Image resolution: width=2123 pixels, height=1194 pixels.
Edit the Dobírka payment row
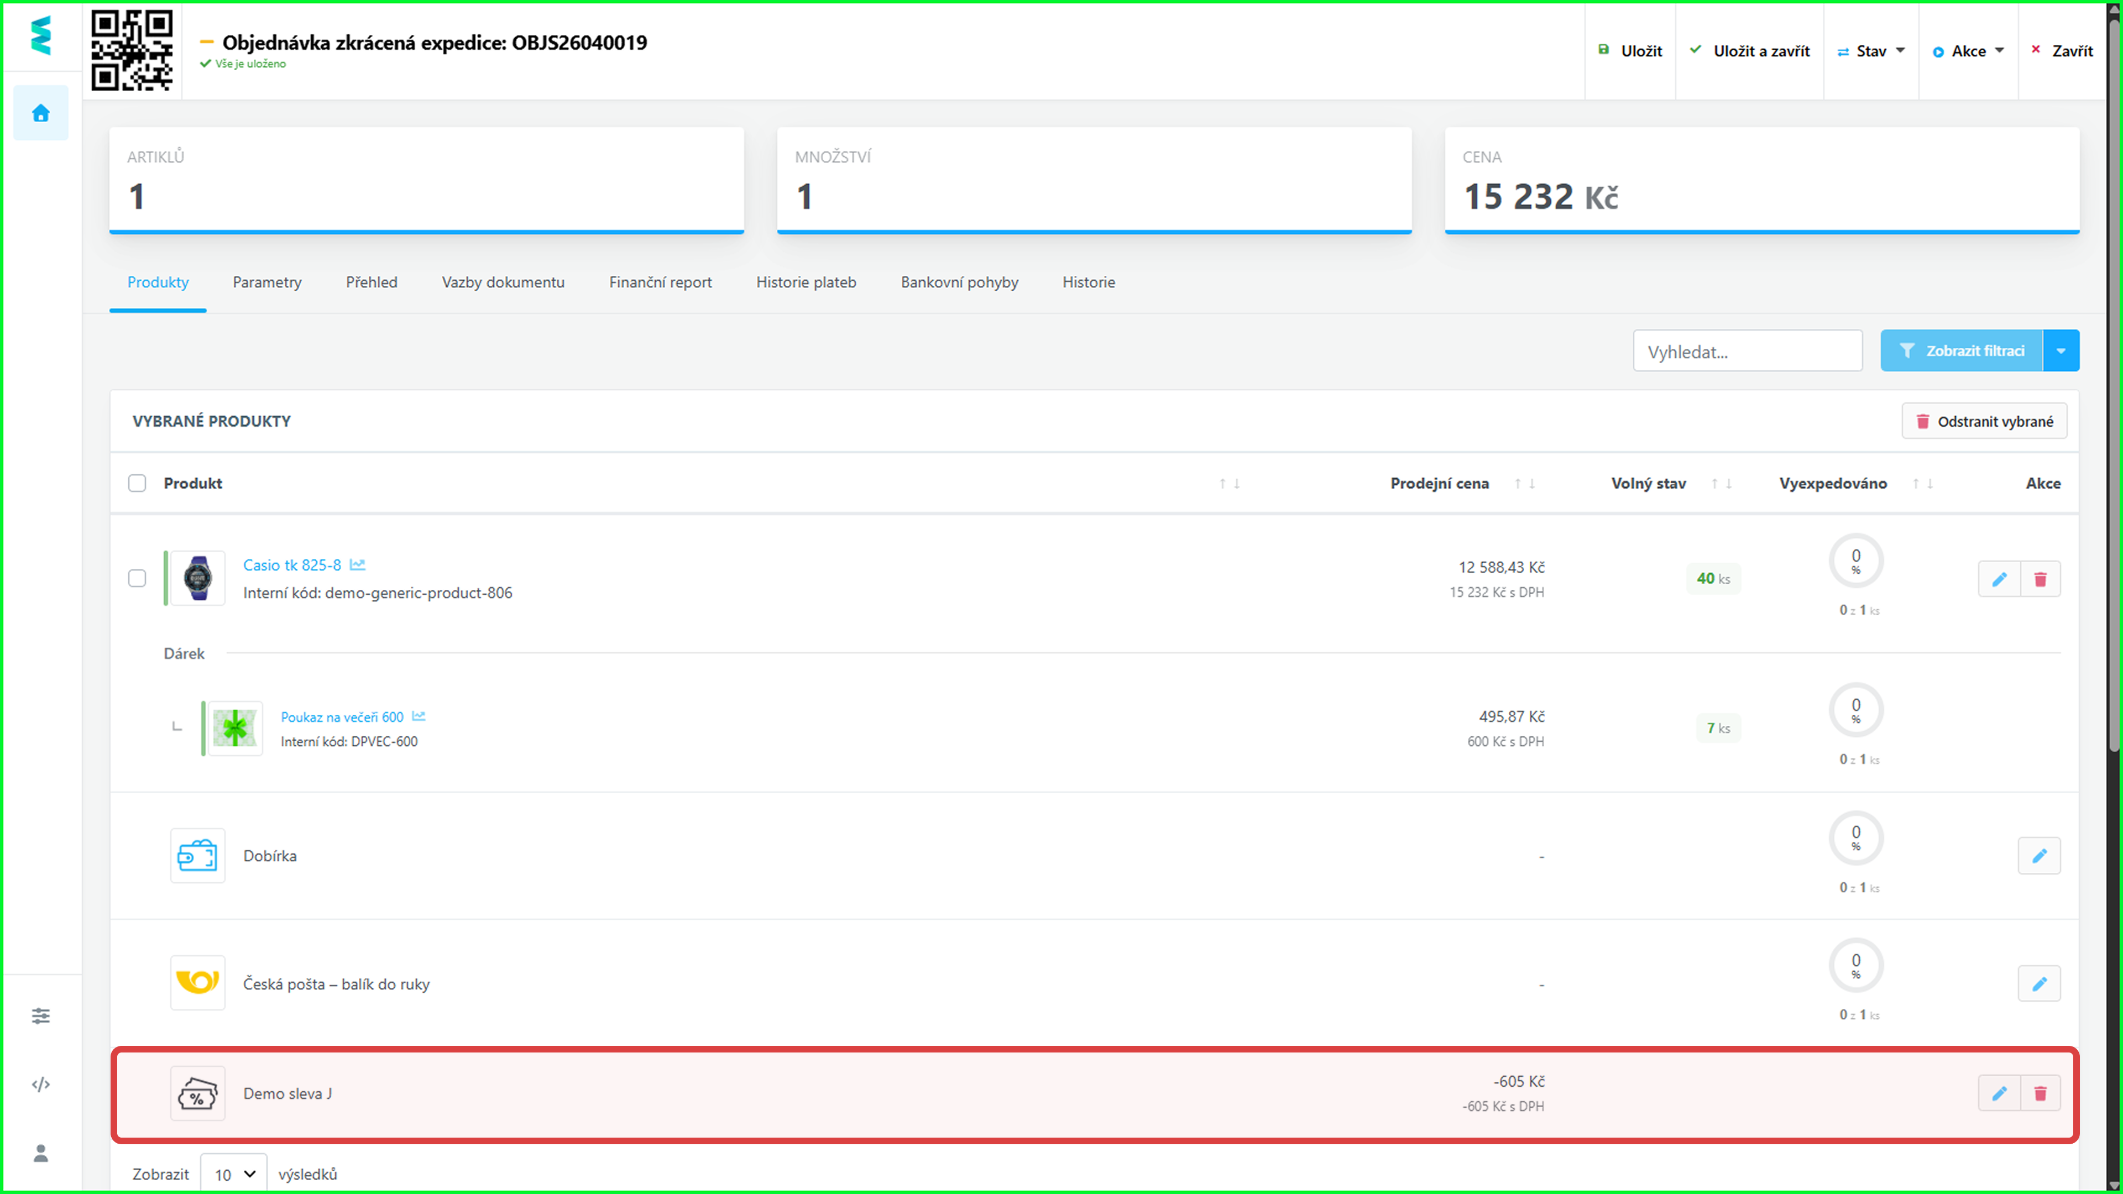coord(2038,856)
